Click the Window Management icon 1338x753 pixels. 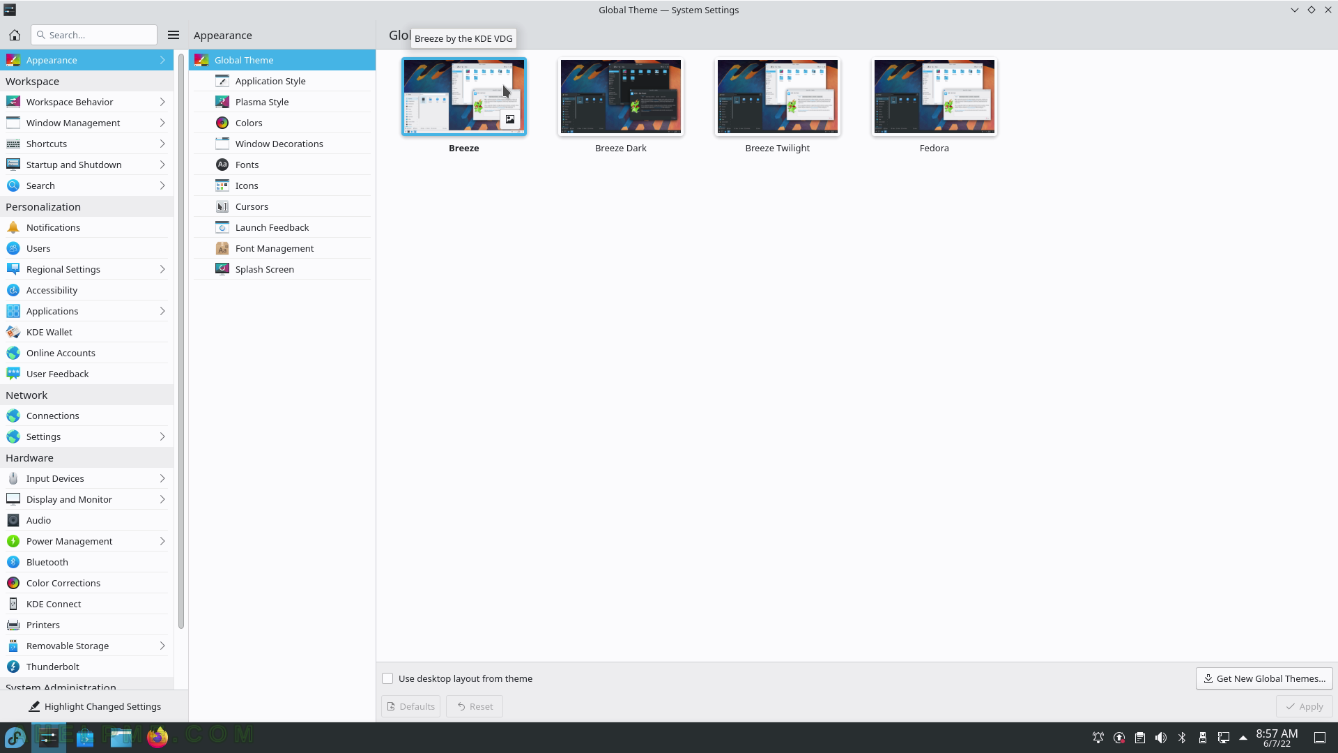coord(13,123)
